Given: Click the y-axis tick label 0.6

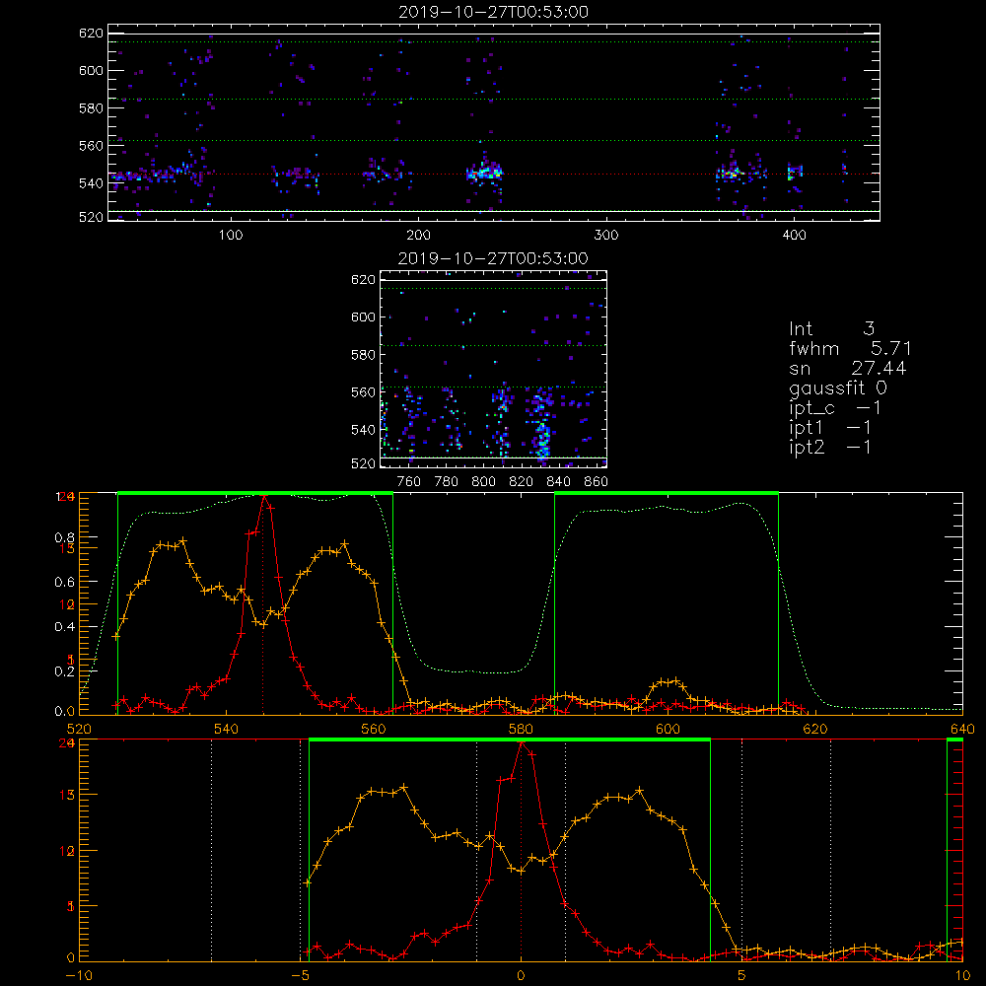Looking at the screenshot, I should [64, 583].
